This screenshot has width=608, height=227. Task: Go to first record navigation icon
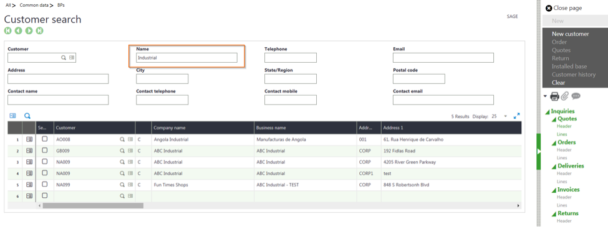[x=7, y=31]
